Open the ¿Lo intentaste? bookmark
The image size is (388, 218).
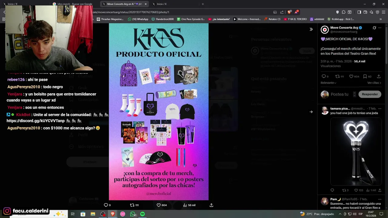(219, 19)
